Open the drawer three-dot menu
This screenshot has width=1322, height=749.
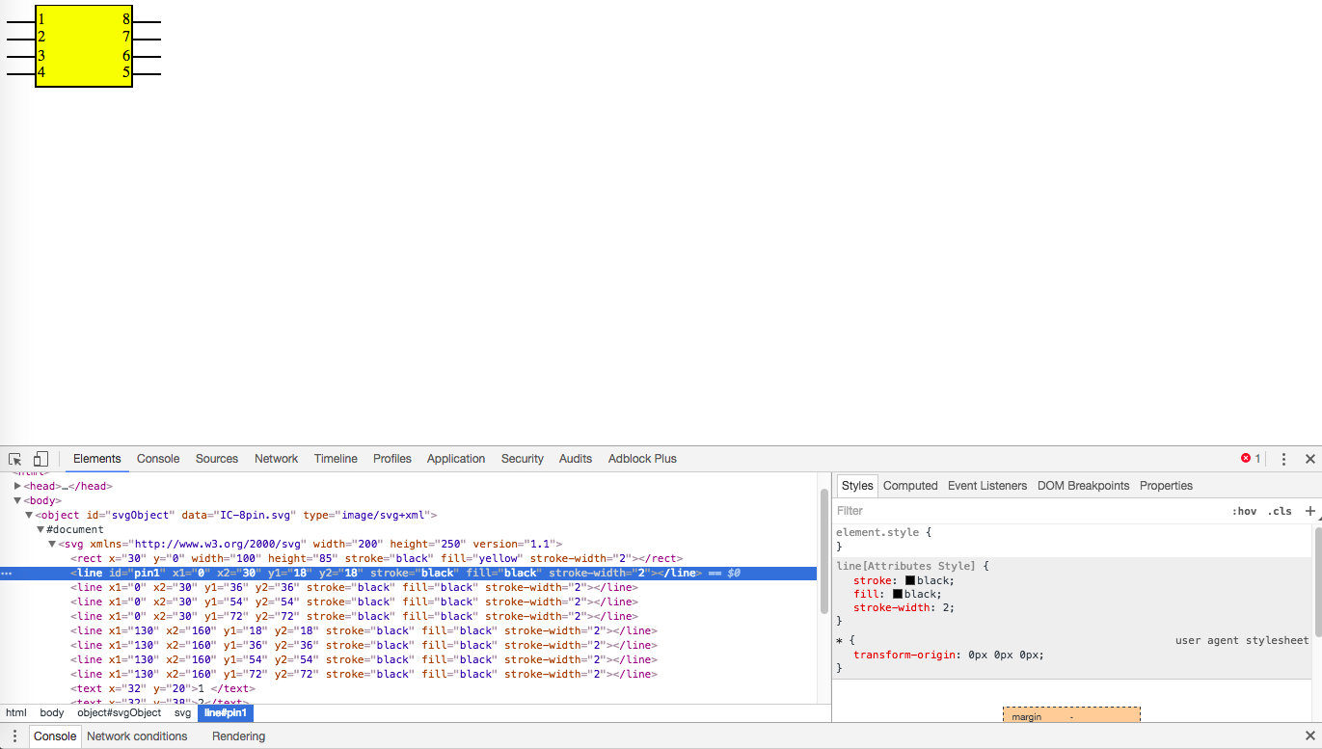pyautogui.click(x=14, y=736)
